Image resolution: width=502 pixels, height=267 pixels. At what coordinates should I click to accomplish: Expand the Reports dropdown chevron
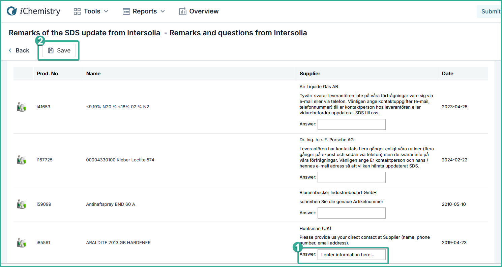(x=163, y=11)
